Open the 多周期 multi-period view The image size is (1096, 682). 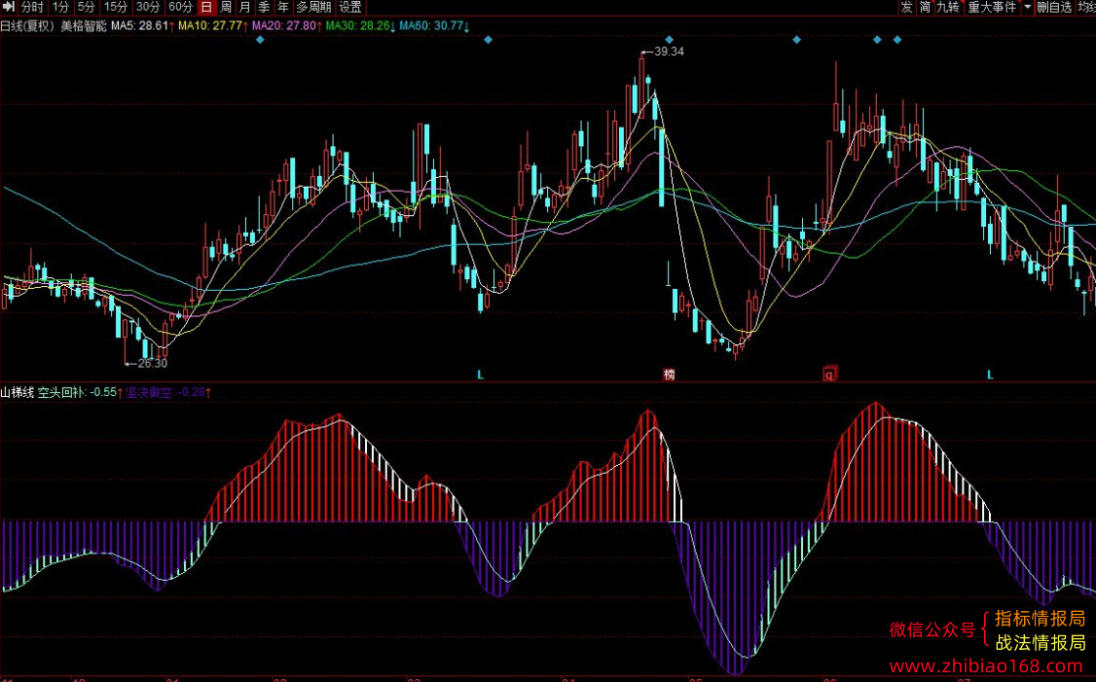click(313, 7)
